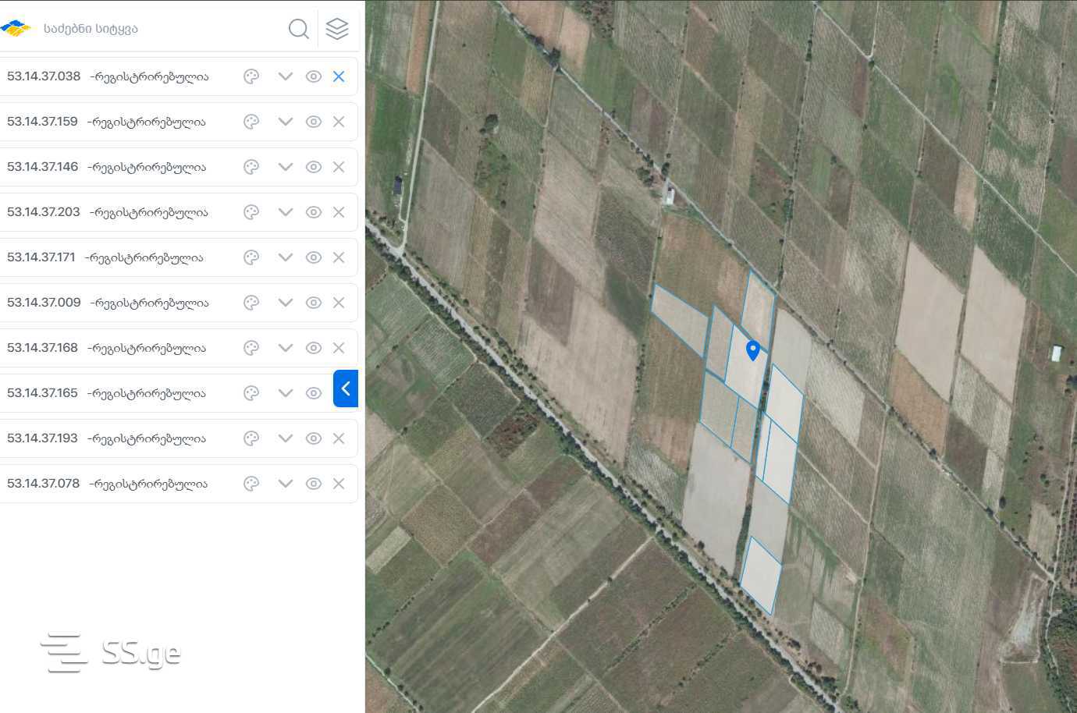1077x713 pixels.
Task: Click the search magnifier icon
Action: [298, 29]
